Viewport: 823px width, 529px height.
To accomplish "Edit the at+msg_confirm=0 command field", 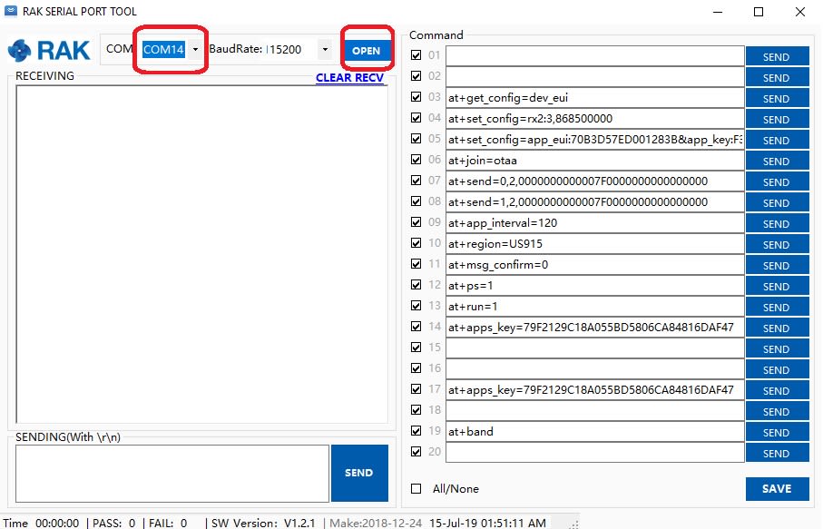I will click(594, 265).
